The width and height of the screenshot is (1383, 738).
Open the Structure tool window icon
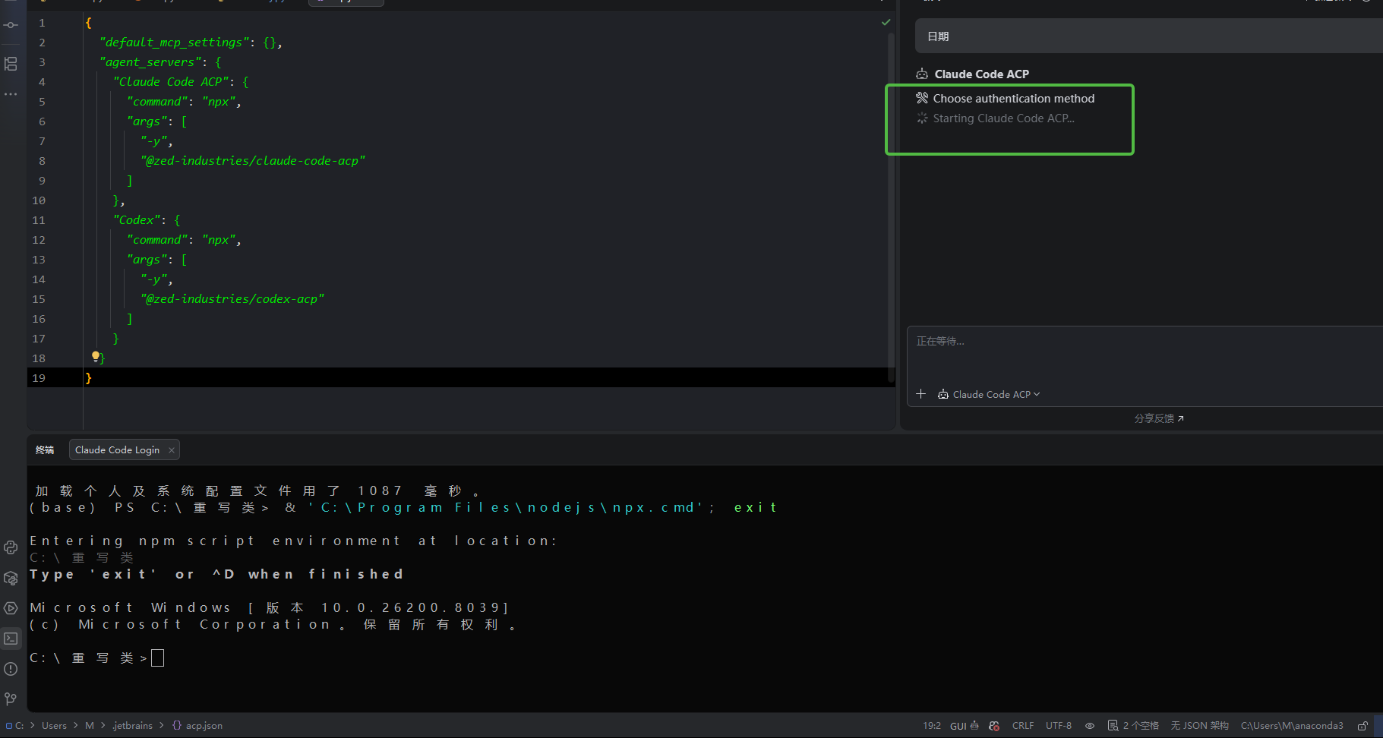click(11, 64)
